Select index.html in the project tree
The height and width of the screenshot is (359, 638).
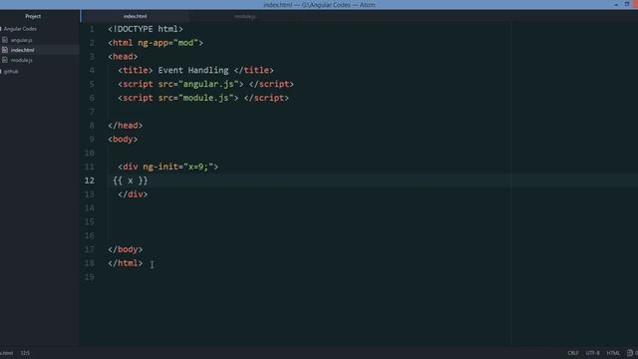click(22, 50)
